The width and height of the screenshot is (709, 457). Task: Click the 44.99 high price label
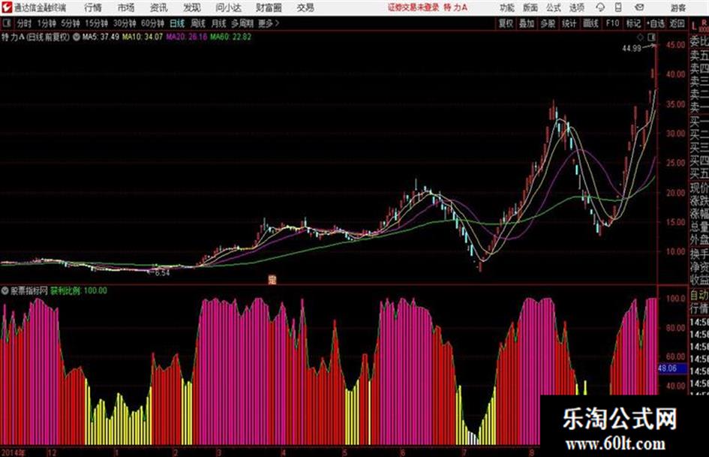(x=632, y=49)
